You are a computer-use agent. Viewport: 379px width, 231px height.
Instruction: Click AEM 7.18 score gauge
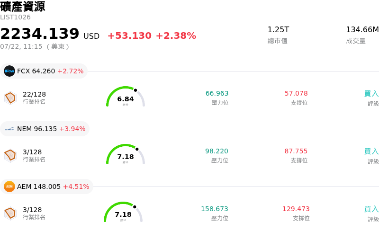coord(123,212)
